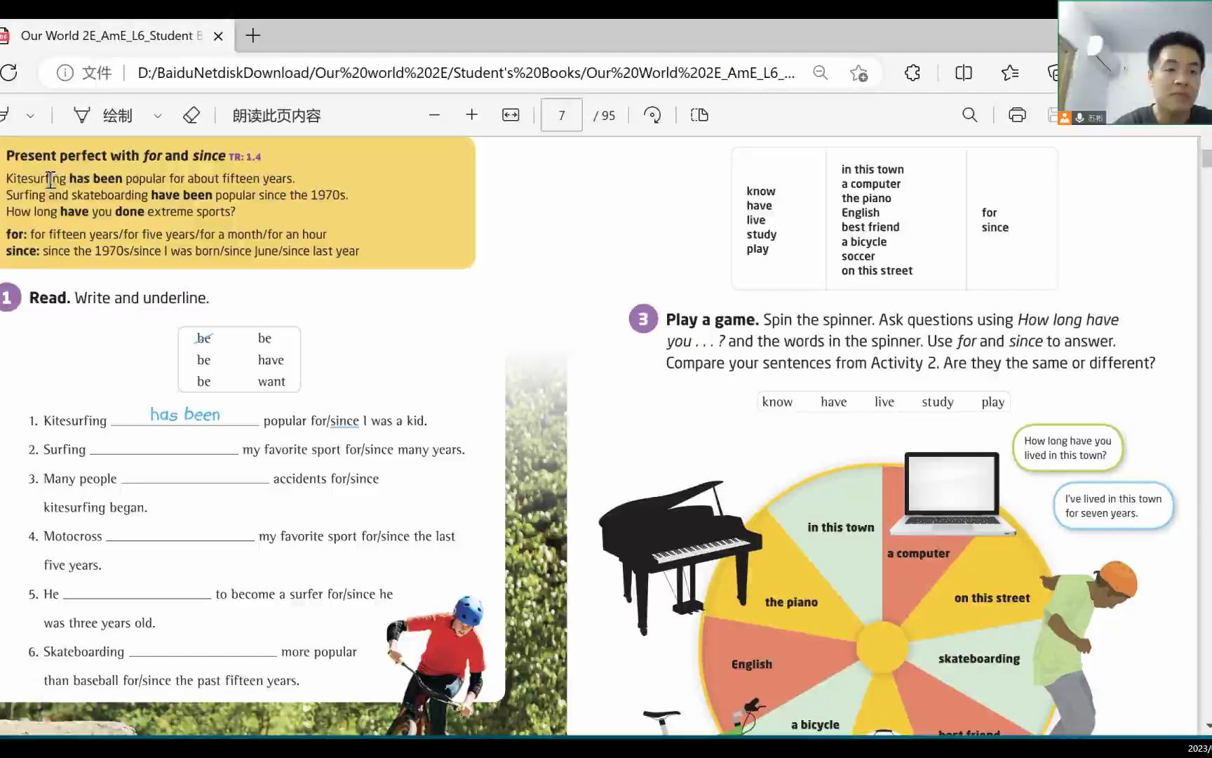Click the 'I've lived in this town' bubble
This screenshot has width=1212, height=758.
coord(1113,506)
